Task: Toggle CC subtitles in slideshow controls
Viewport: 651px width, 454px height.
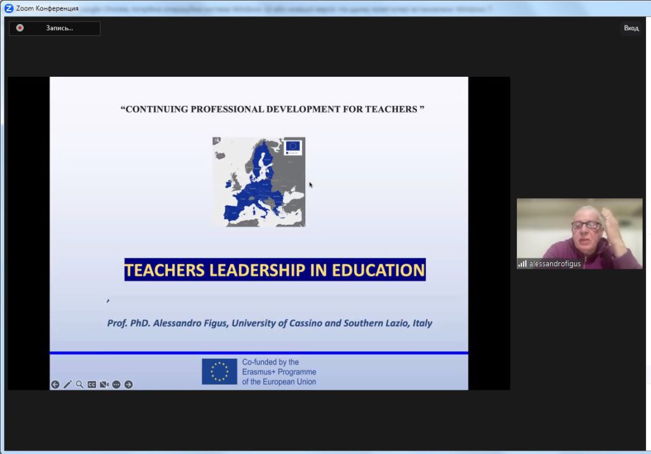Action: point(92,384)
